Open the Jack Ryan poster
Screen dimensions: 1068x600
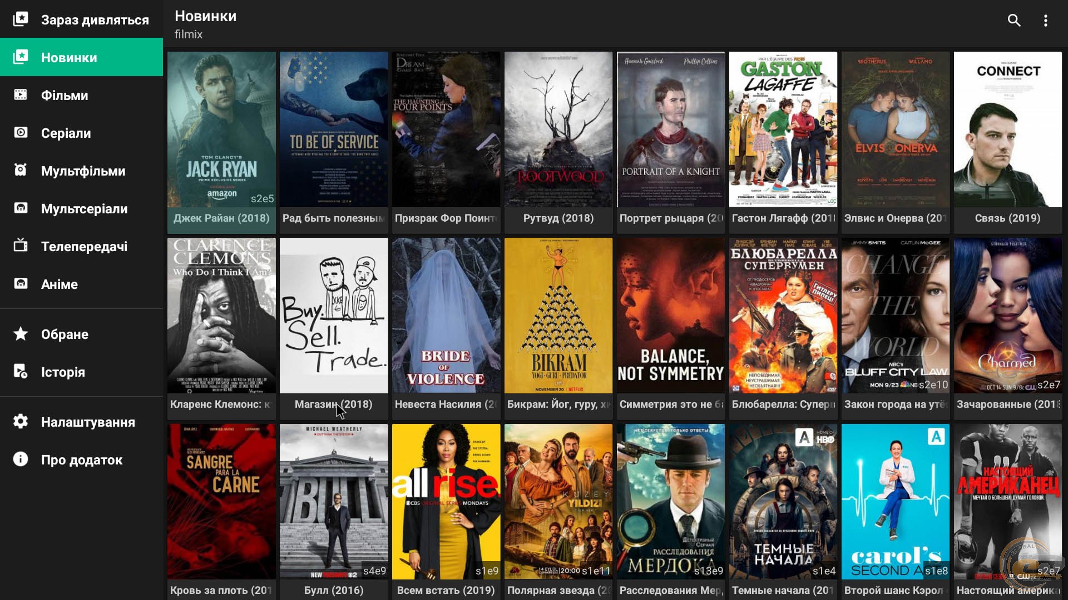[x=221, y=129]
